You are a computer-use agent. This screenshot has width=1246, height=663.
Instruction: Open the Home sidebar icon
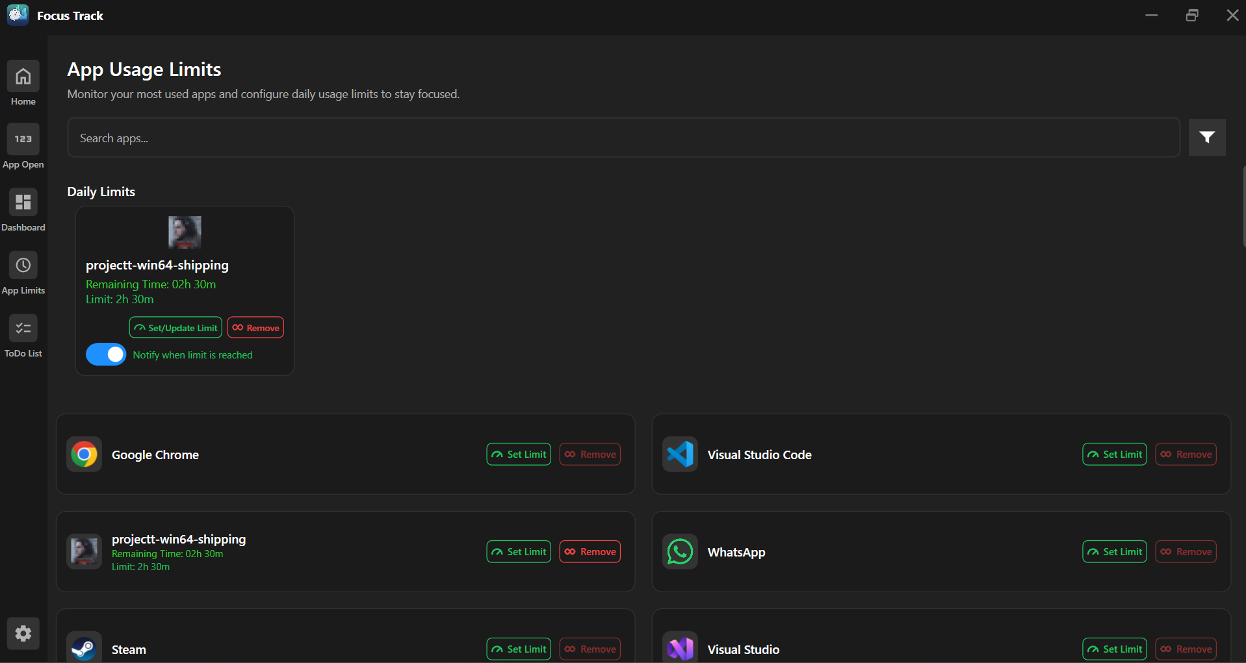tap(23, 77)
